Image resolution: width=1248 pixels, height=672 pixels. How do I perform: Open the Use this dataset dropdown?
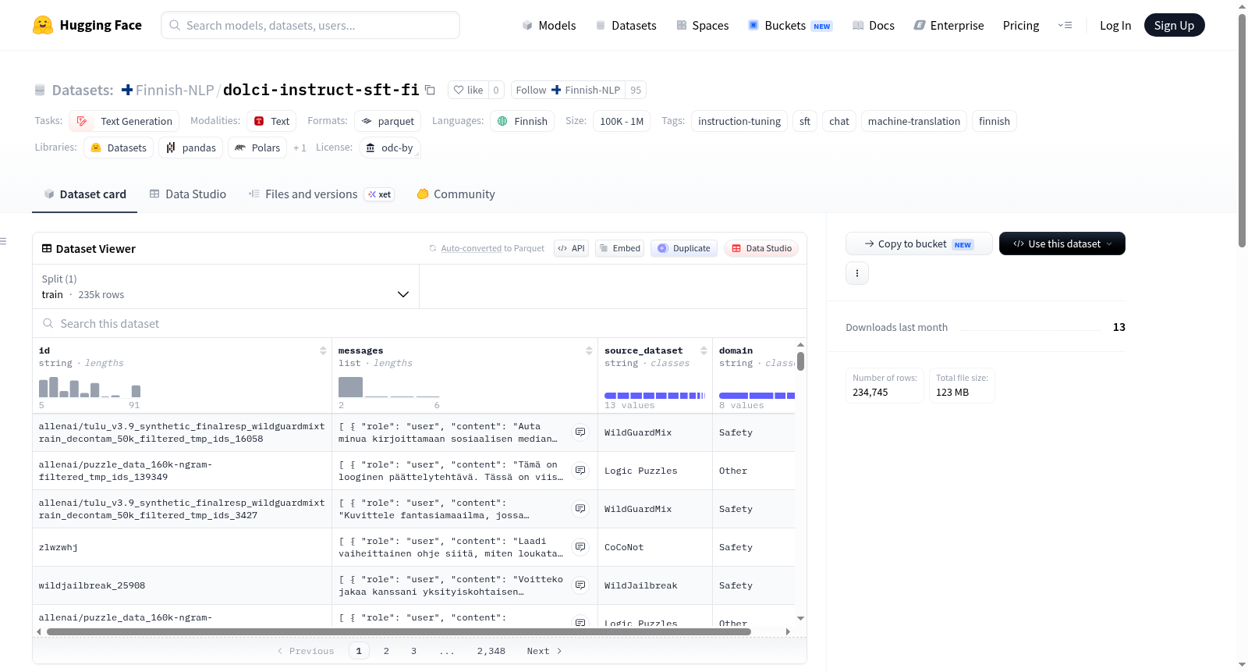pyautogui.click(x=1062, y=244)
